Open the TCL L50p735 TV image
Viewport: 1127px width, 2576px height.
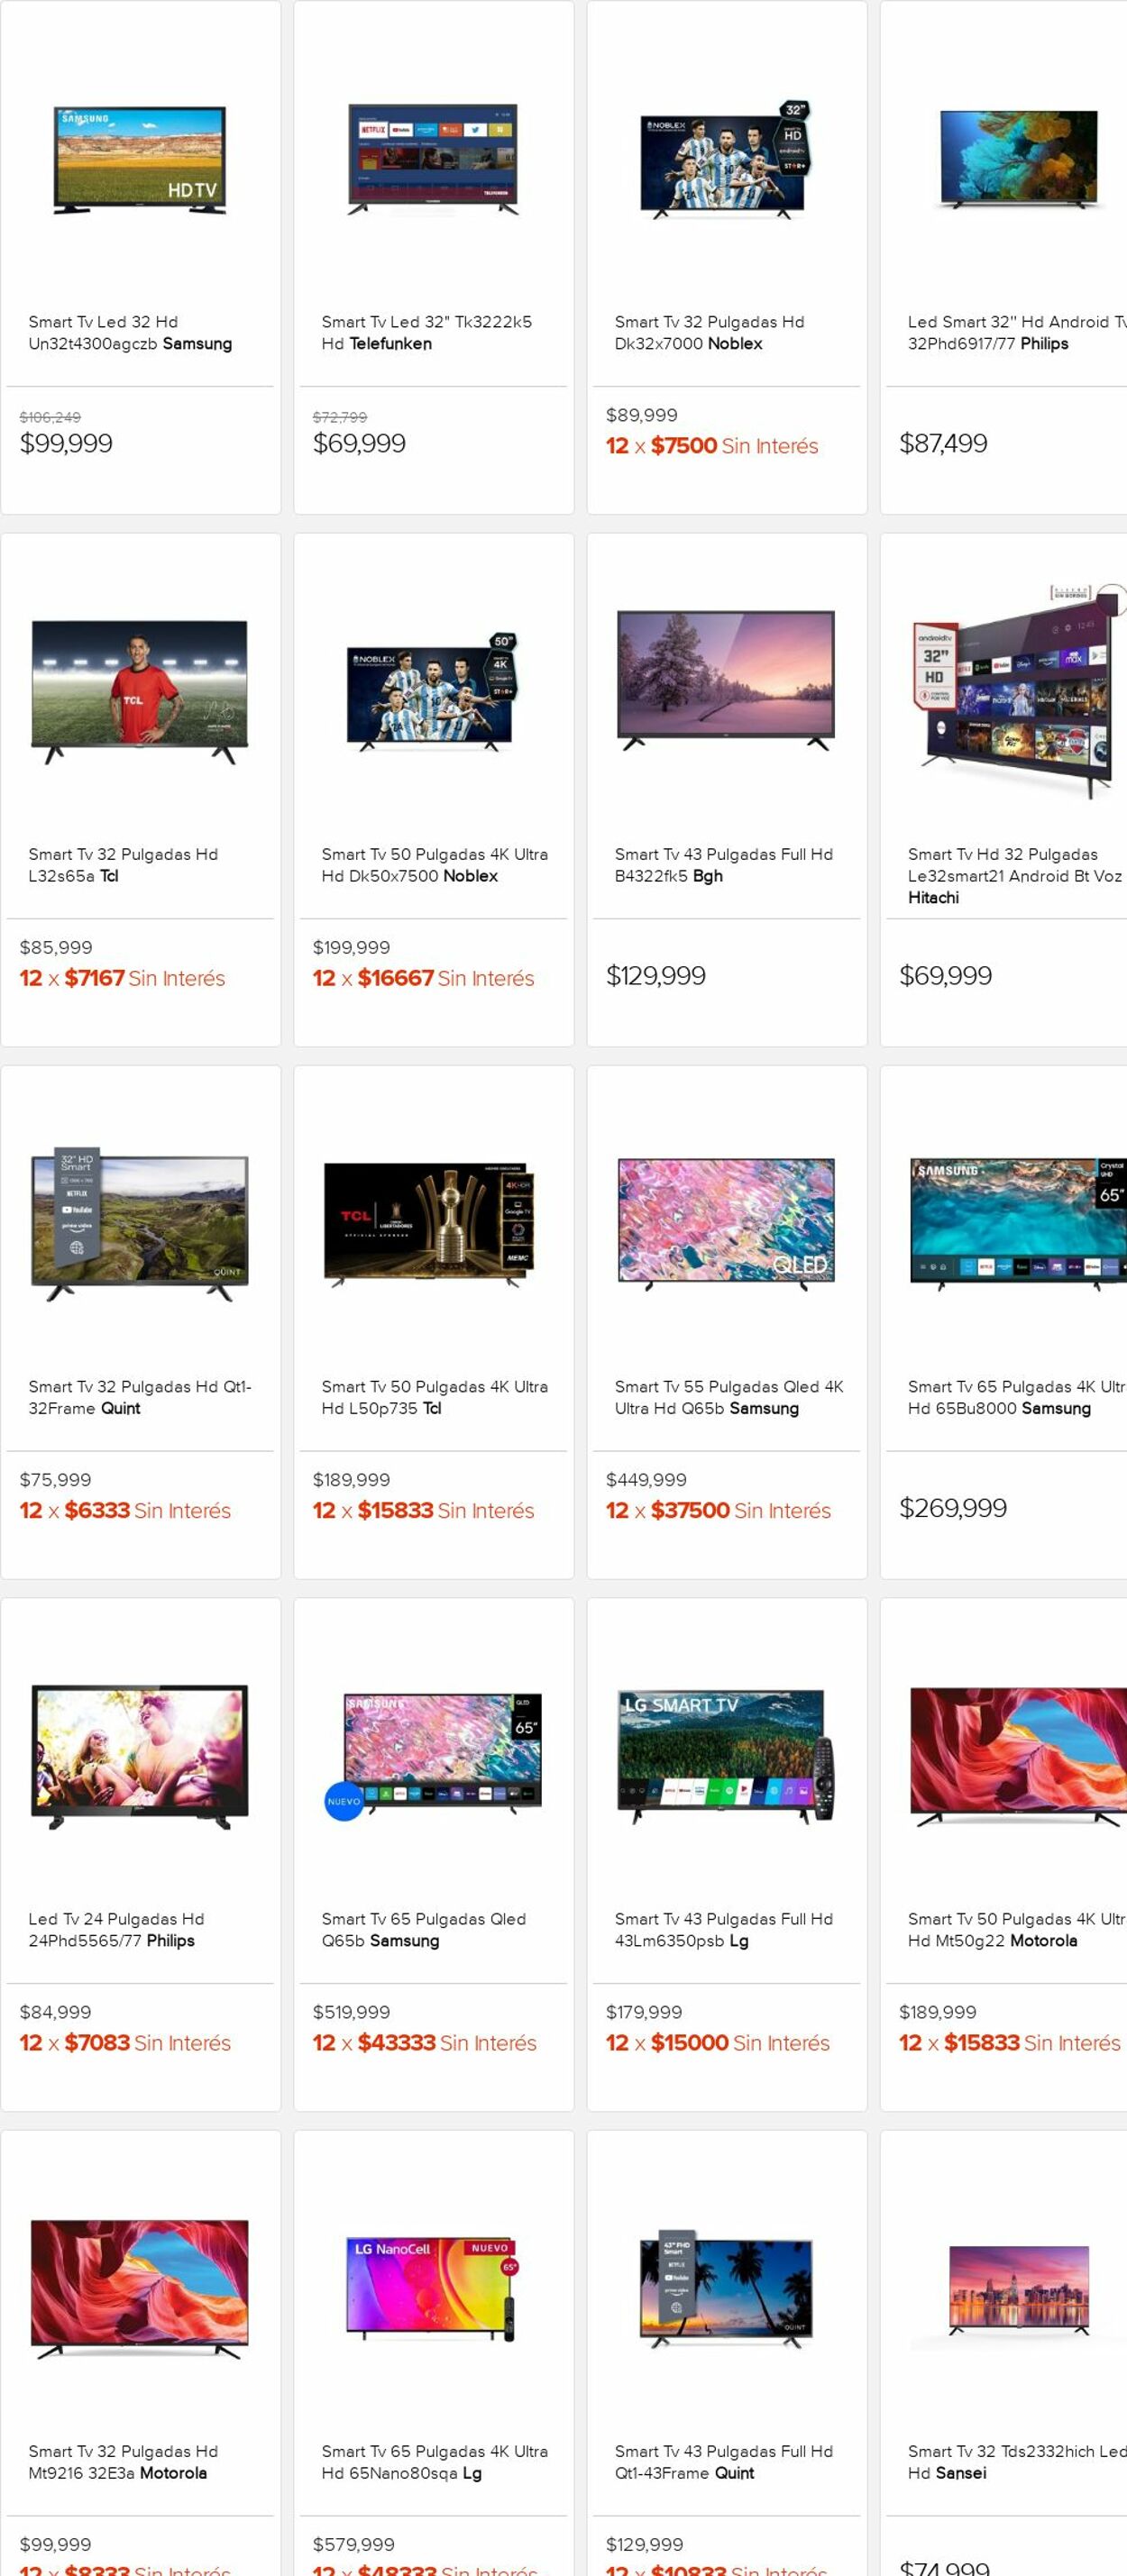433,1224
